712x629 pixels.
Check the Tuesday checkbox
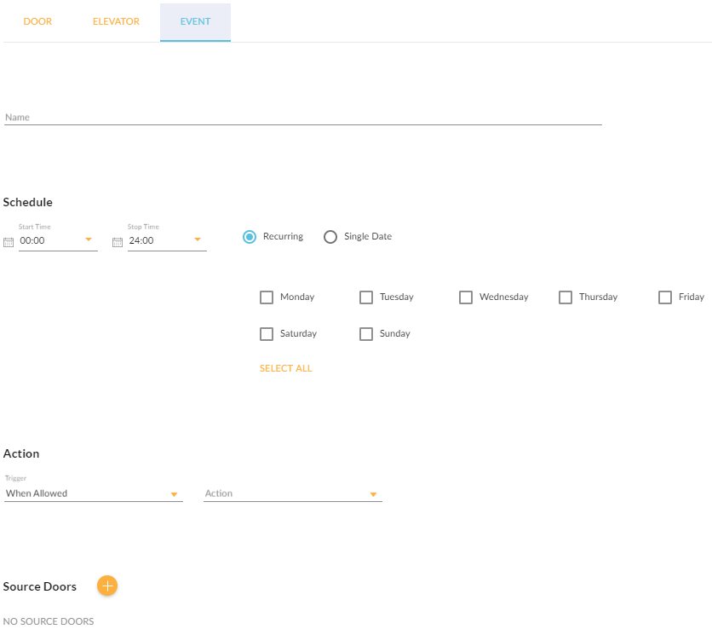tap(366, 297)
